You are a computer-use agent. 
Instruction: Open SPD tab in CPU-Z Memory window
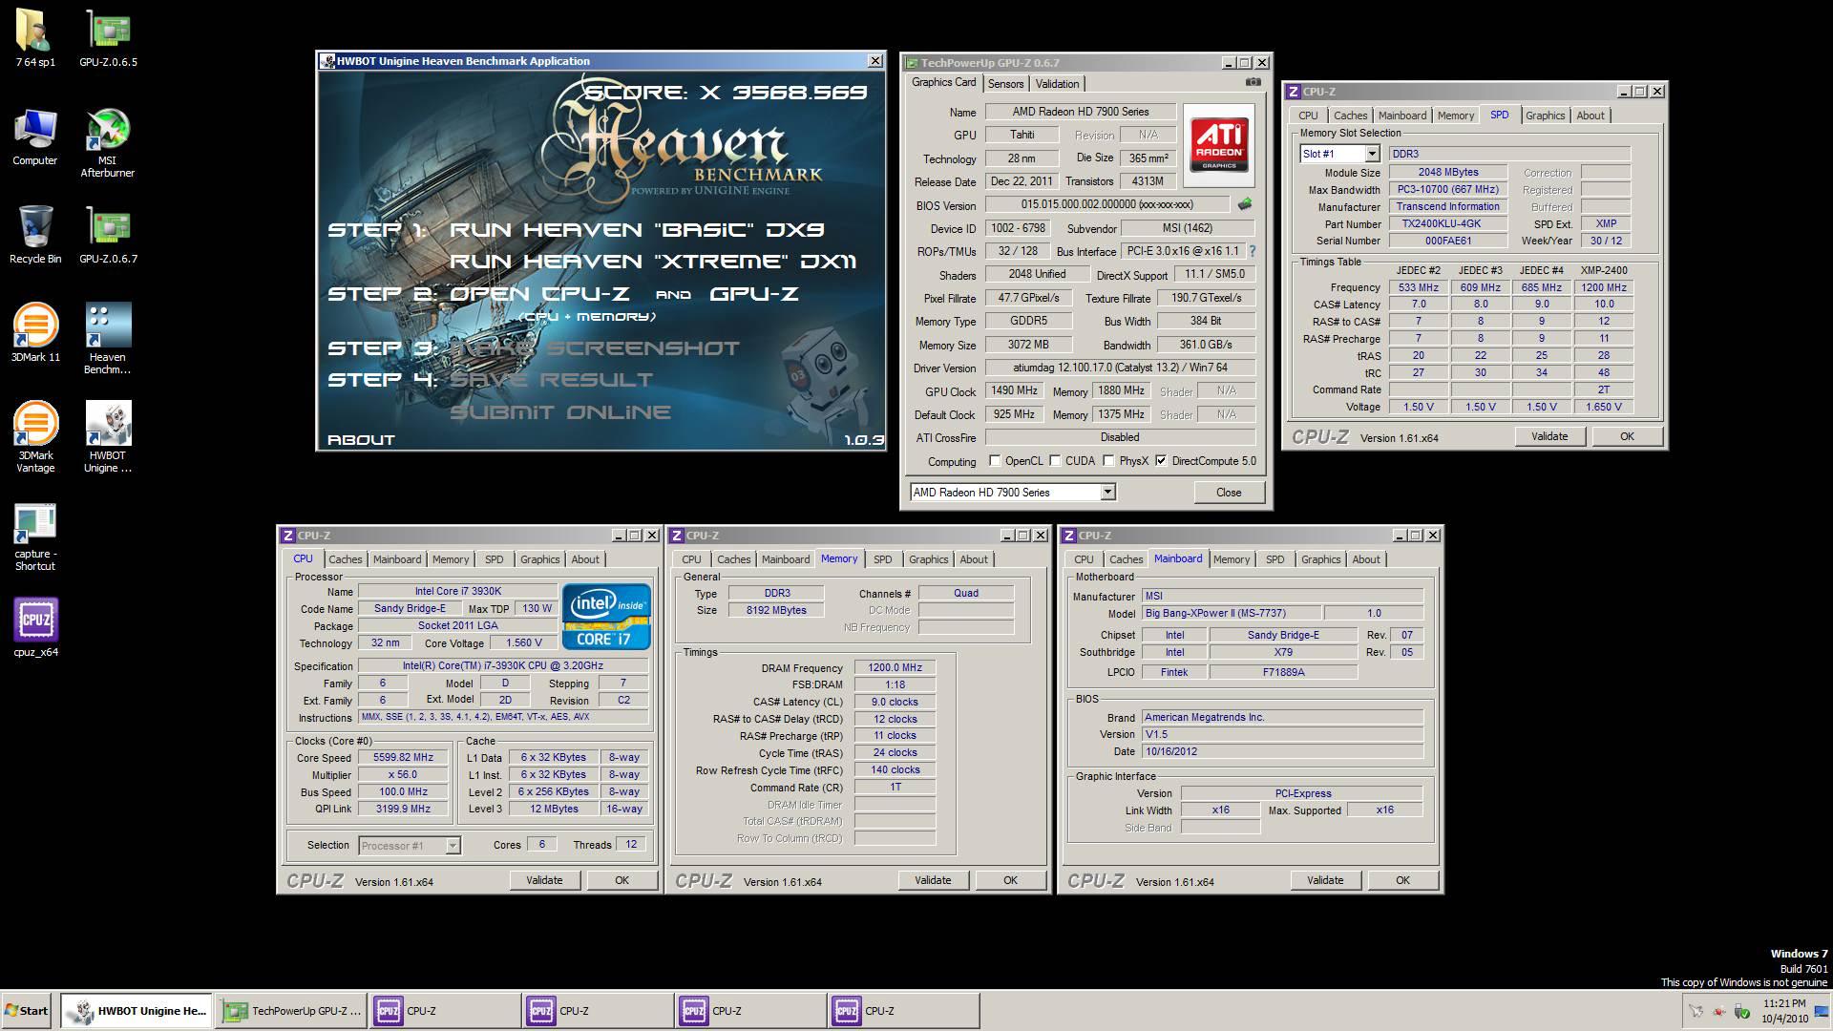click(883, 559)
